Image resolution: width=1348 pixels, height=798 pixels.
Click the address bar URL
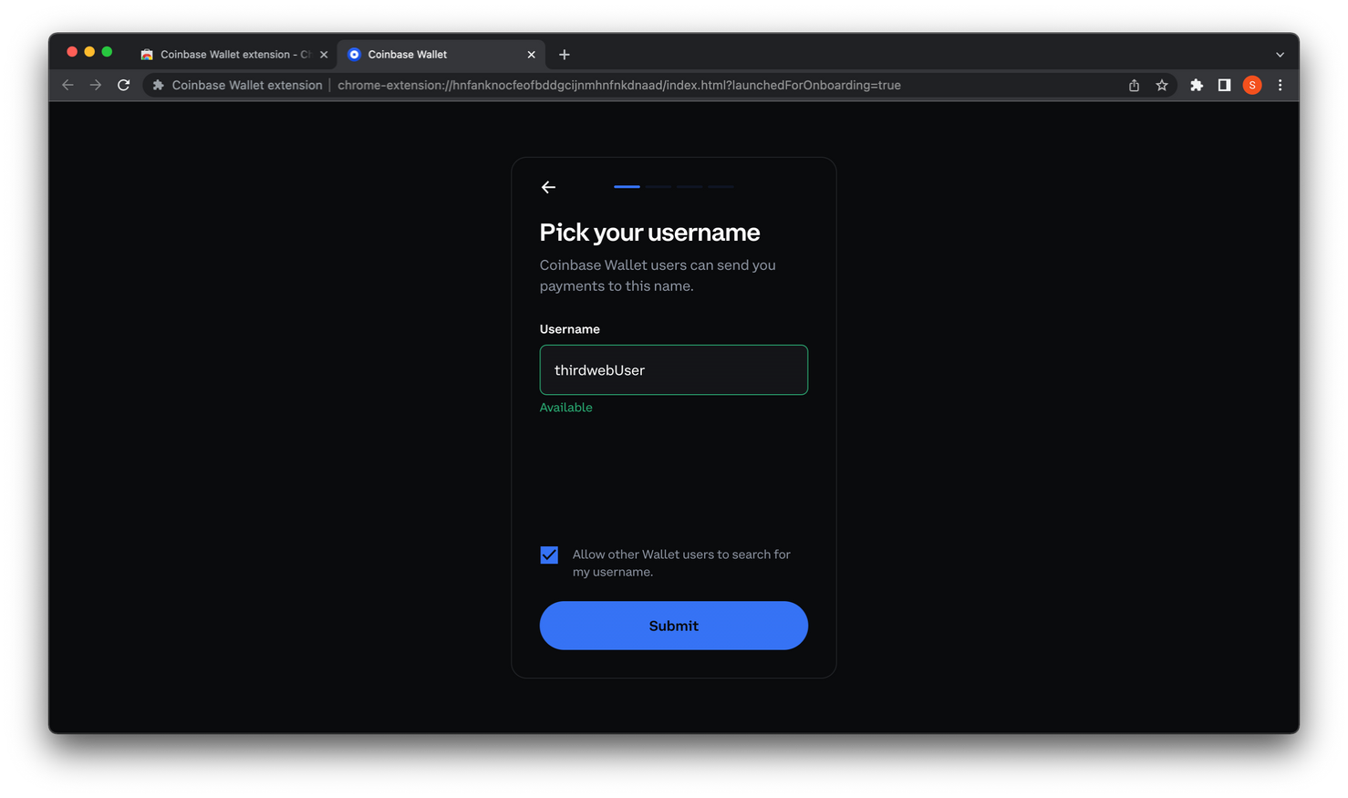tap(619, 85)
